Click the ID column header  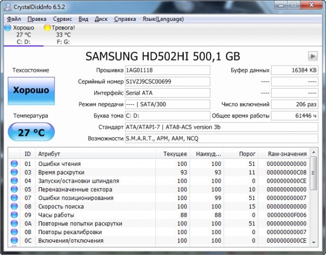[x=28, y=154]
